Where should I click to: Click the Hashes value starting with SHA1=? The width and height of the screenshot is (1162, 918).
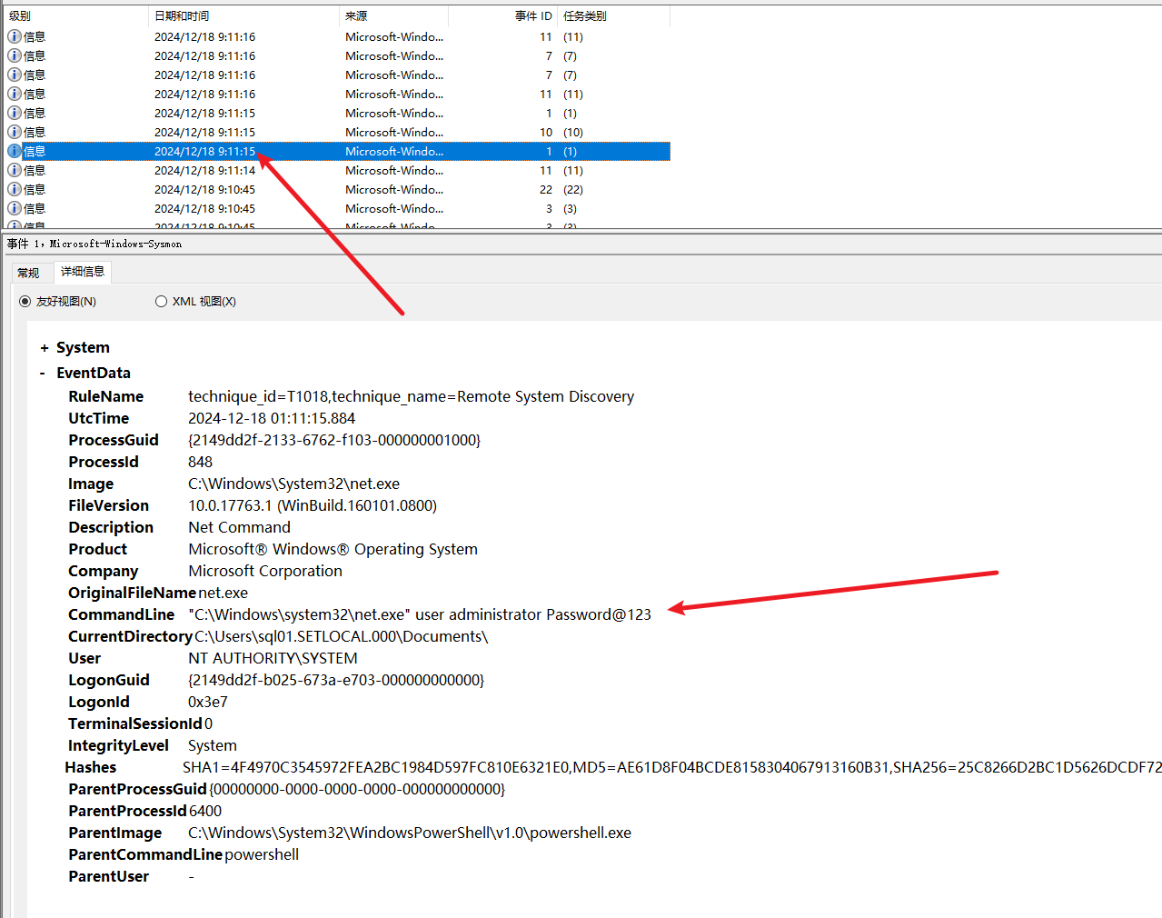tap(671, 767)
